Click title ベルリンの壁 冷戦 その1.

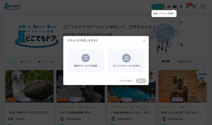pyautogui.click(x=75, y=113)
